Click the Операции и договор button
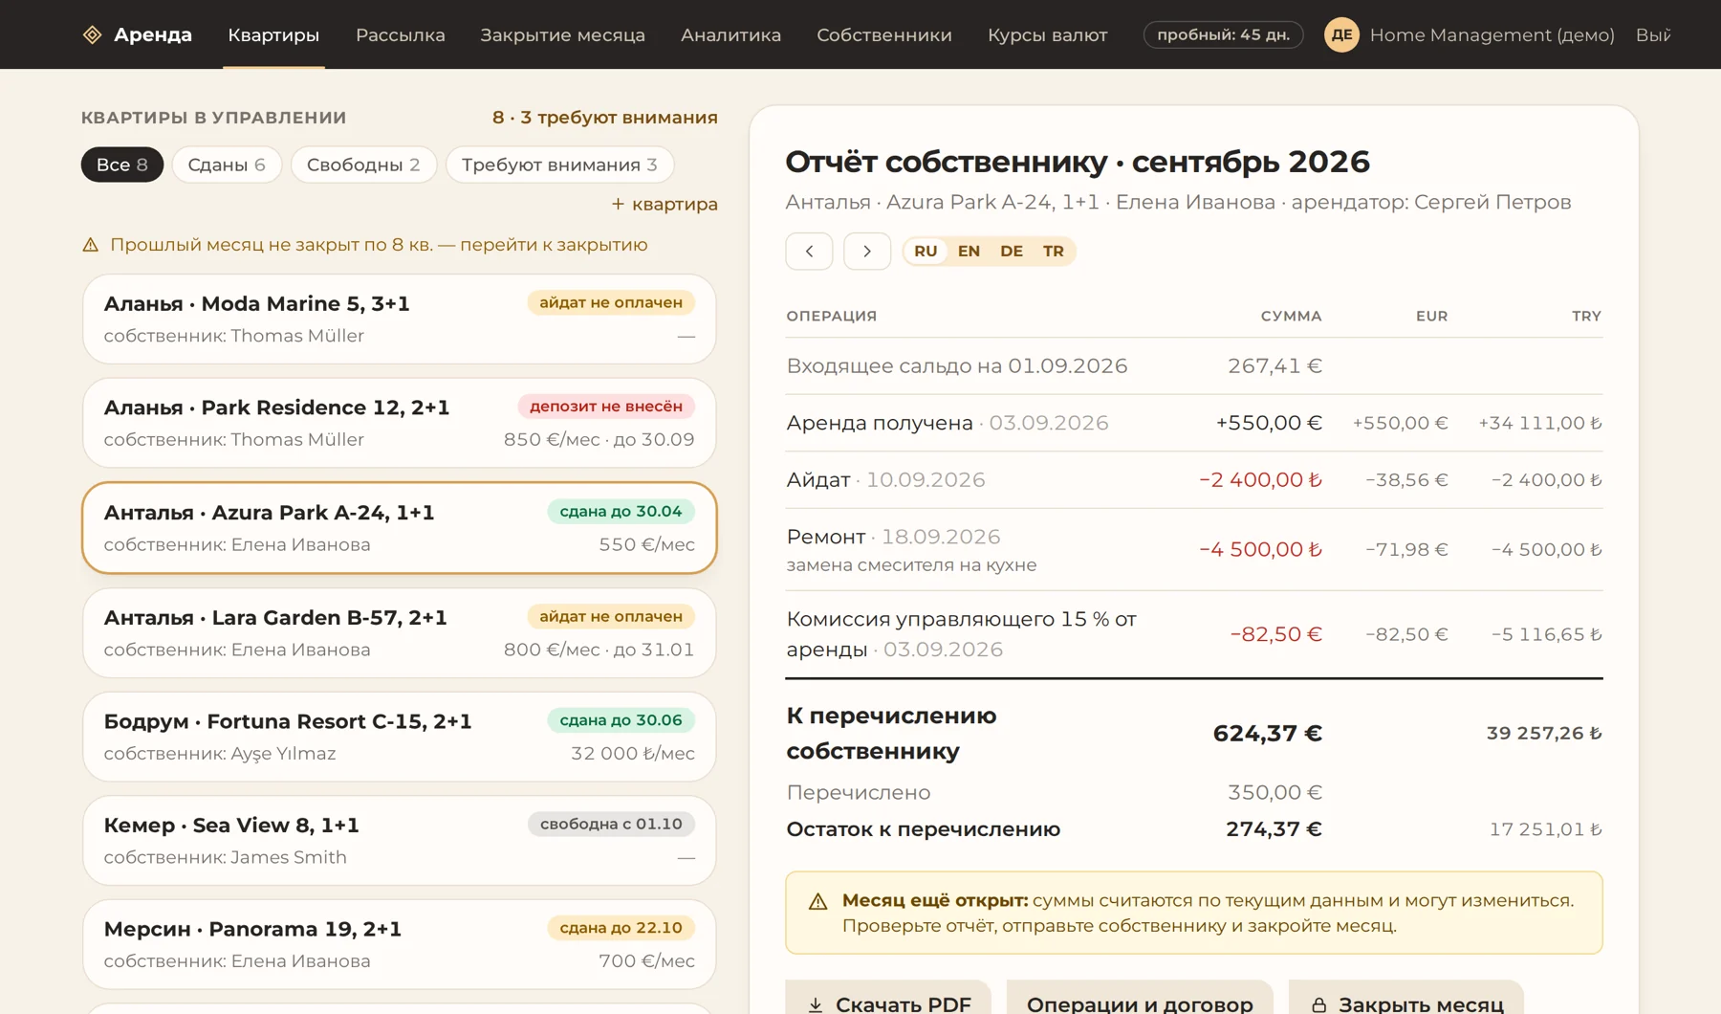This screenshot has height=1014, width=1721. 1140,997
